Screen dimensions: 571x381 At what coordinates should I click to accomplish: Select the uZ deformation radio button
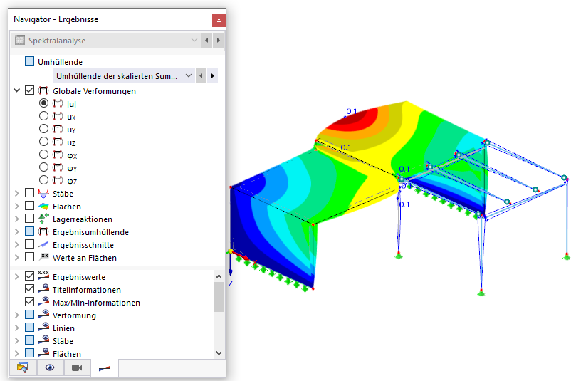43,142
